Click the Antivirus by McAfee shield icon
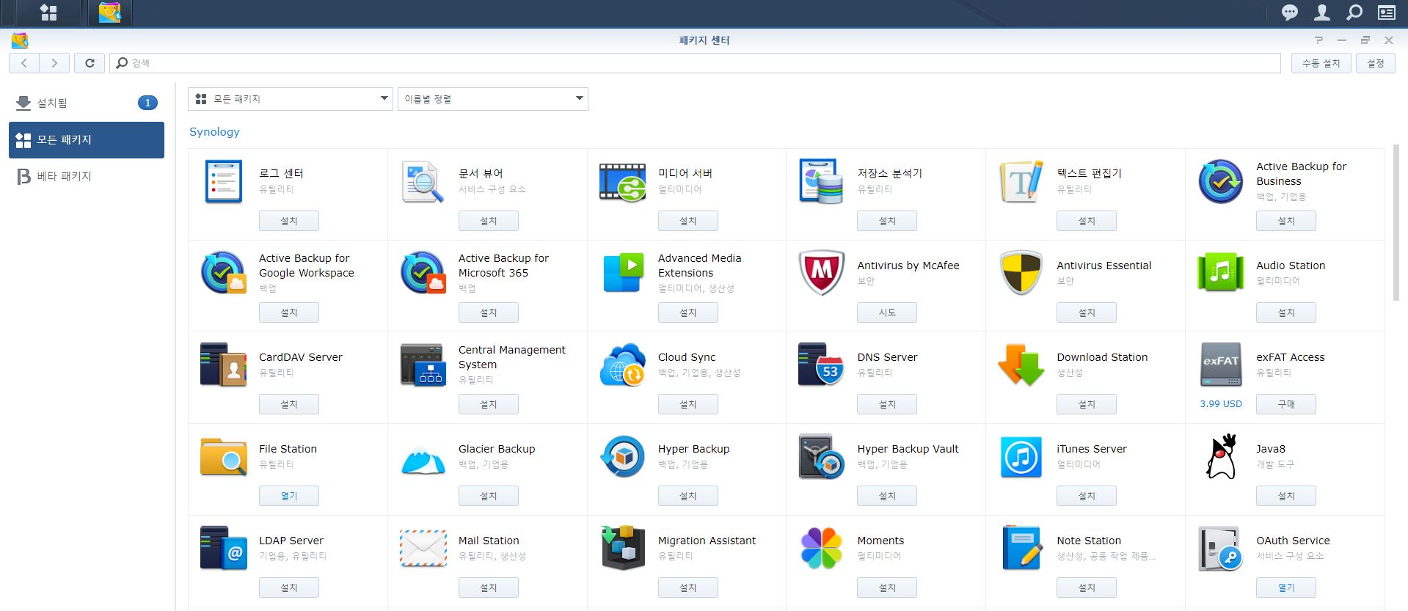The height and width of the screenshot is (611, 1408). pyautogui.click(x=821, y=273)
